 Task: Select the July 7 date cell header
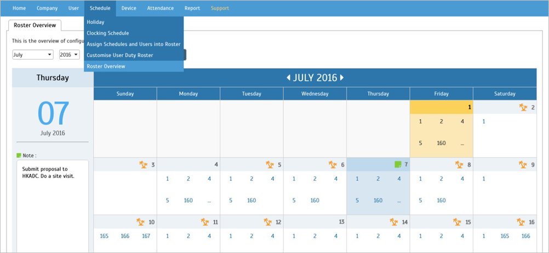click(x=378, y=164)
